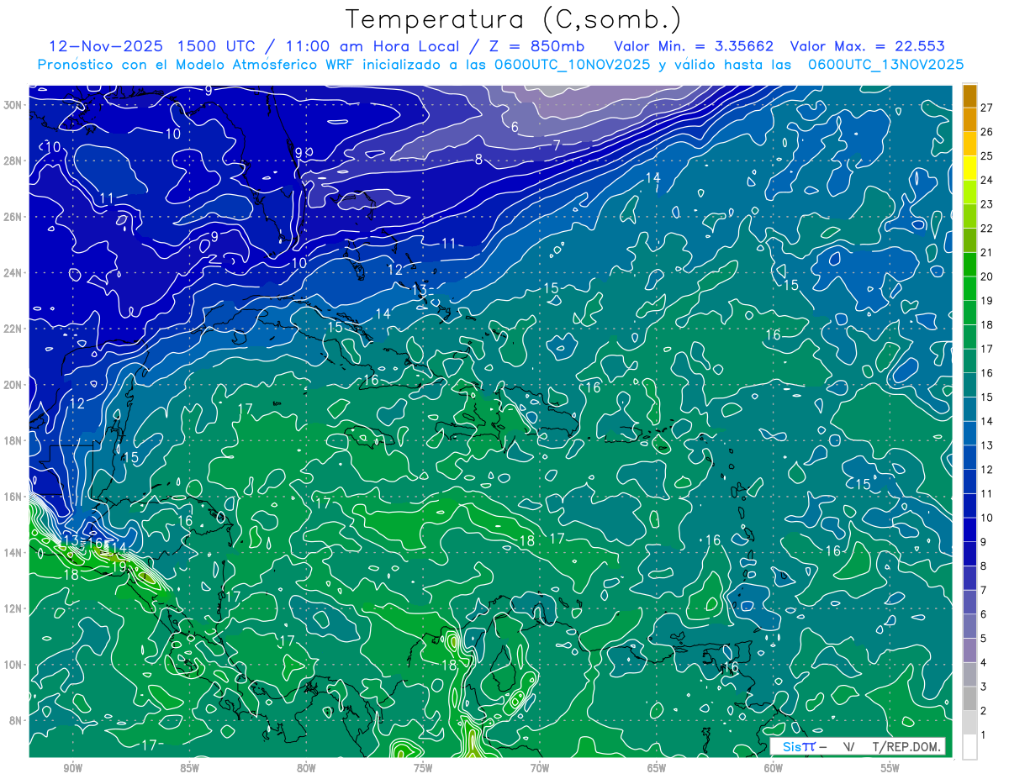Click the legend scale label "2"
The height and width of the screenshot is (779, 1009).
(x=984, y=711)
